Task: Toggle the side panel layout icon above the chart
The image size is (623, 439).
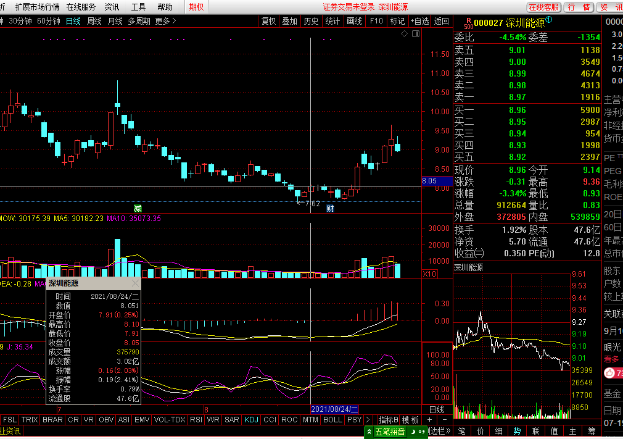Action: [416, 34]
